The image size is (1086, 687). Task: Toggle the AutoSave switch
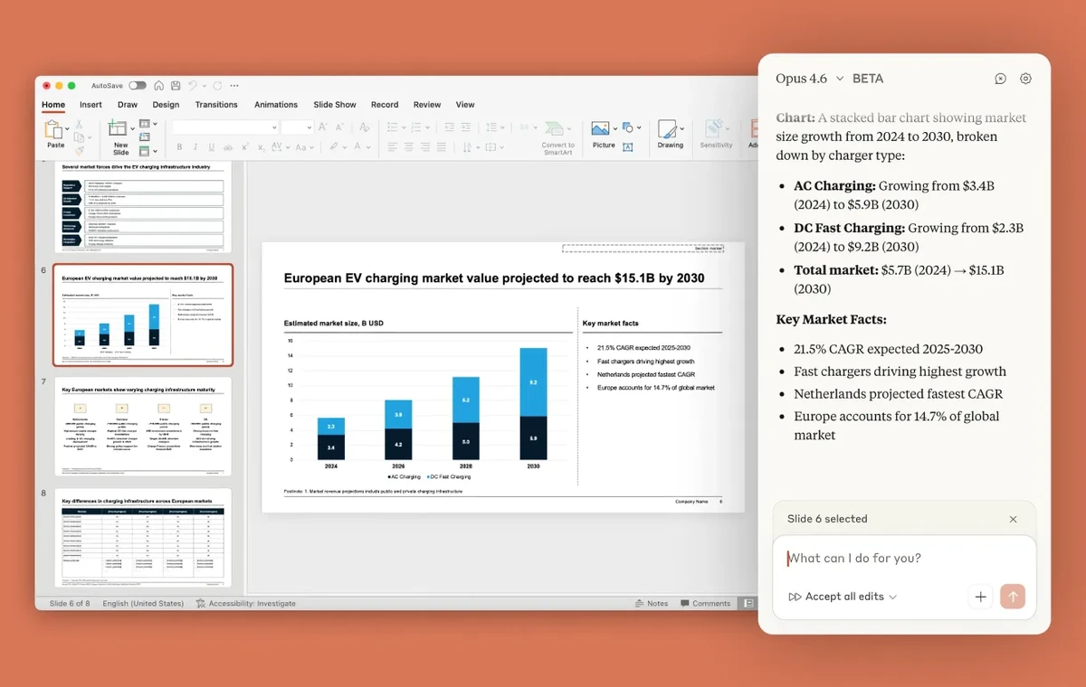click(x=138, y=86)
